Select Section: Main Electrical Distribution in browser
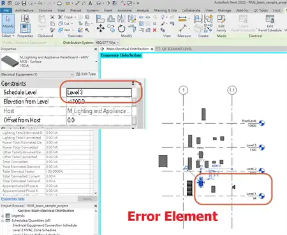Screen dimensions: 287x235 point(46,211)
